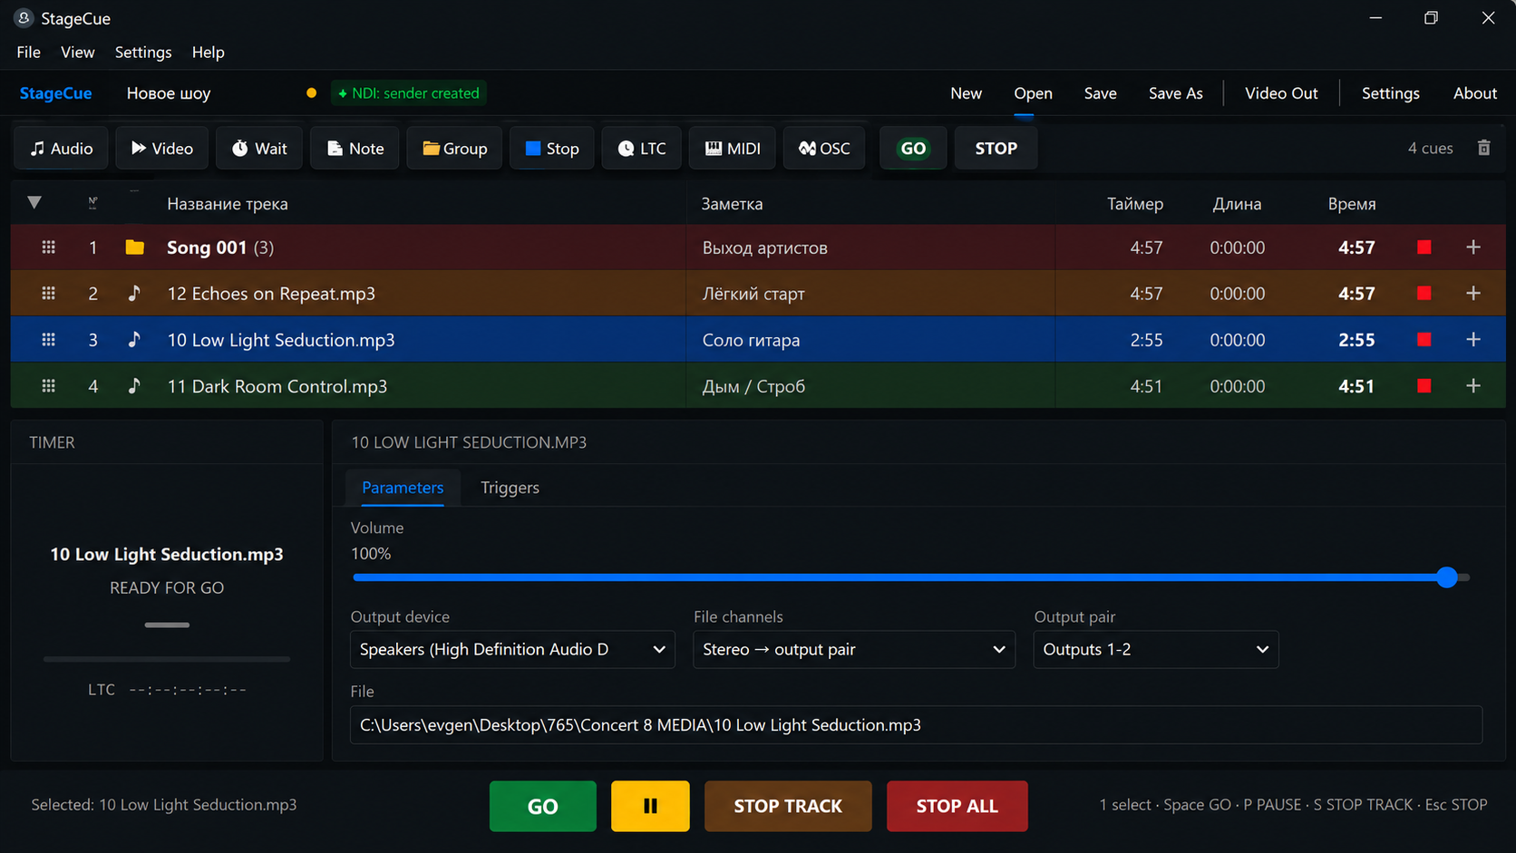Click the NDI: sender created status badge
1516x853 pixels.
point(409,93)
